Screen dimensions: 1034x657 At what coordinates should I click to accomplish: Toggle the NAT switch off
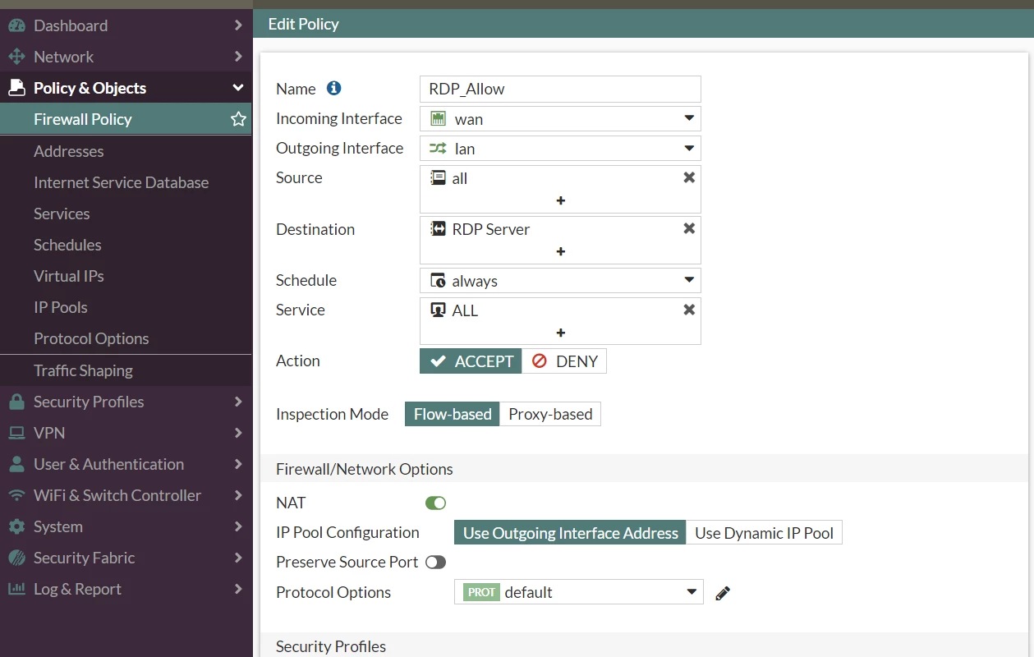coord(435,503)
